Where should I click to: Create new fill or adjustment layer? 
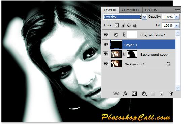(144, 93)
